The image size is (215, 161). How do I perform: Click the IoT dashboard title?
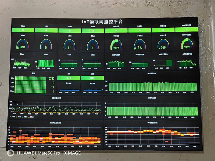102,22
